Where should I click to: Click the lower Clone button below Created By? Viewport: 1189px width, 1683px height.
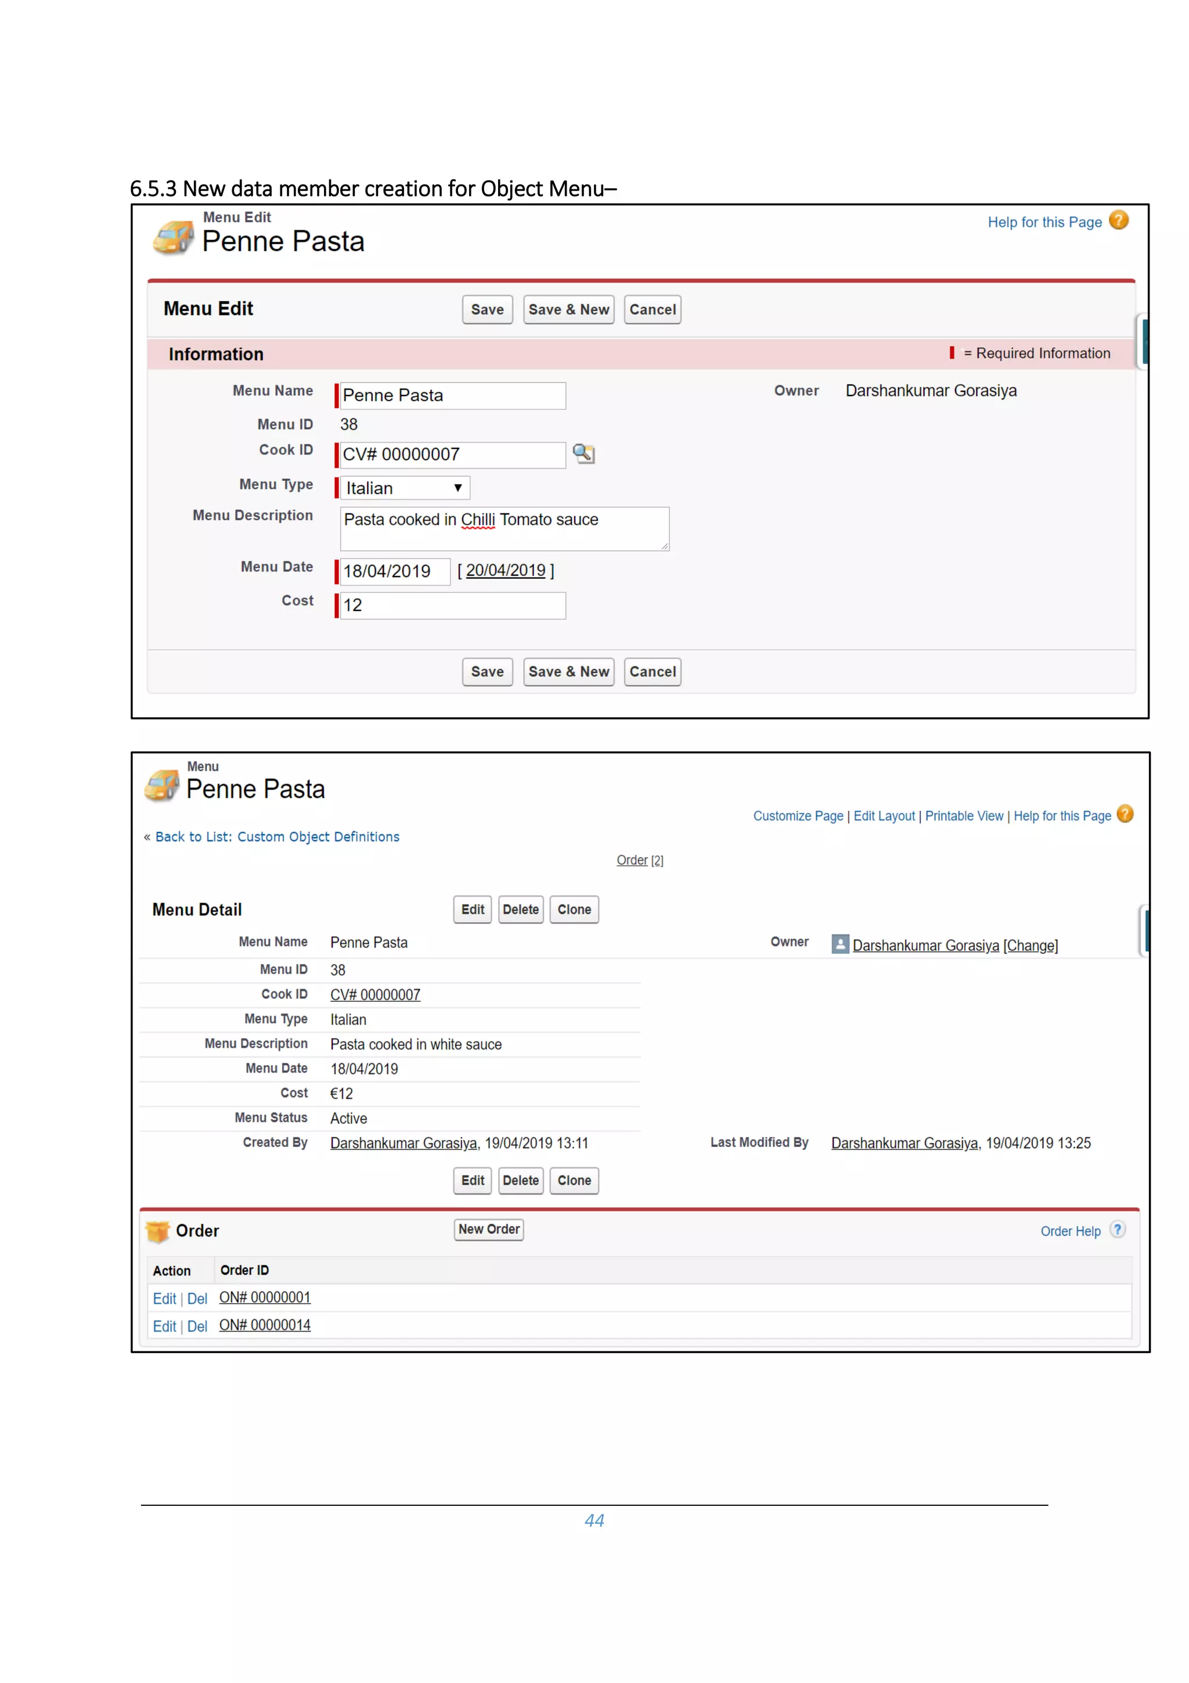click(574, 1181)
